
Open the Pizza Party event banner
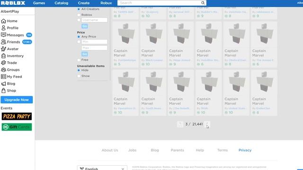coord(17,117)
